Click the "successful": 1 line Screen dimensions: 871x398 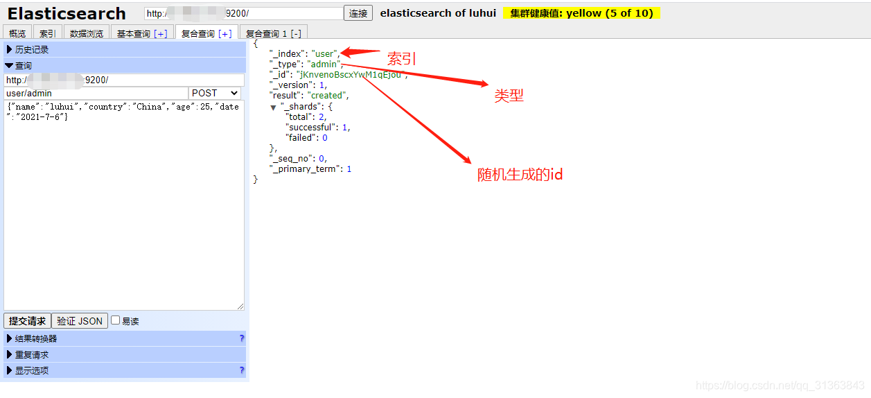[318, 127]
